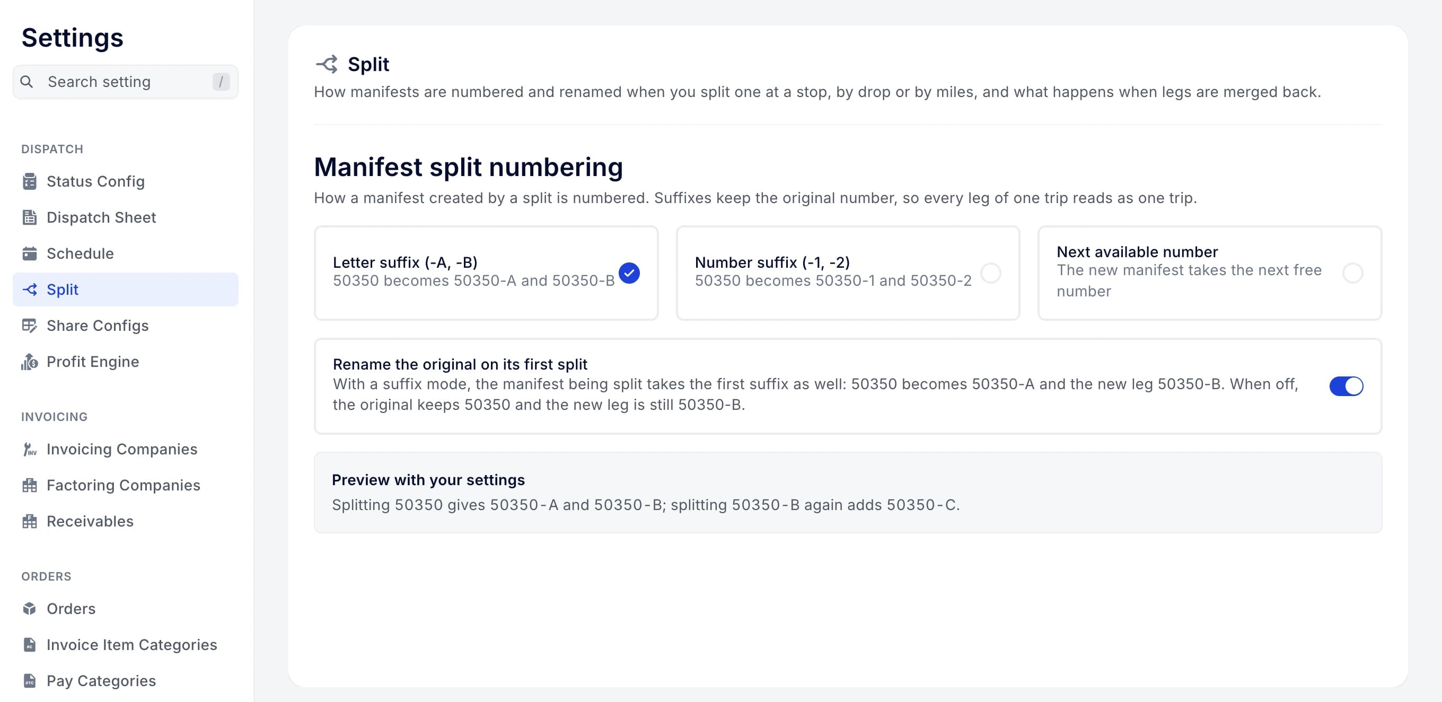Image resolution: width=1442 pixels, height=702 pixels.
Task: Click the Schedule calendar icon
Action: click(30, 253)
